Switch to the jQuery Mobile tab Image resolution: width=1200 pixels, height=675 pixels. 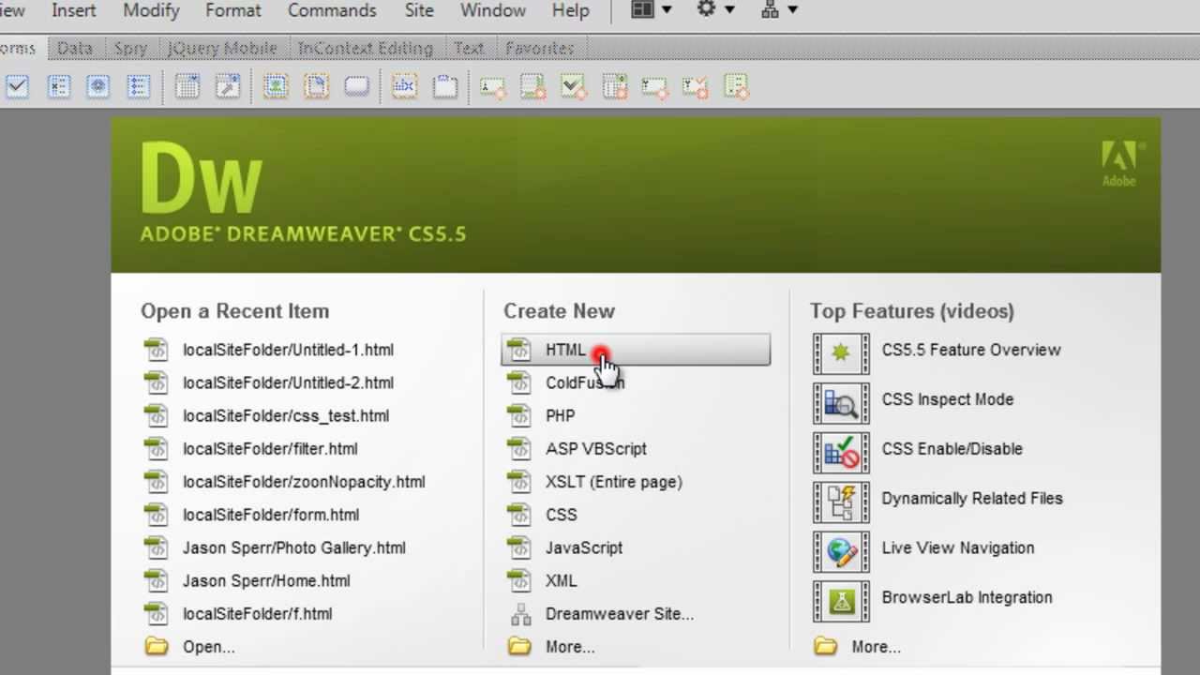(x=222, y=48)
